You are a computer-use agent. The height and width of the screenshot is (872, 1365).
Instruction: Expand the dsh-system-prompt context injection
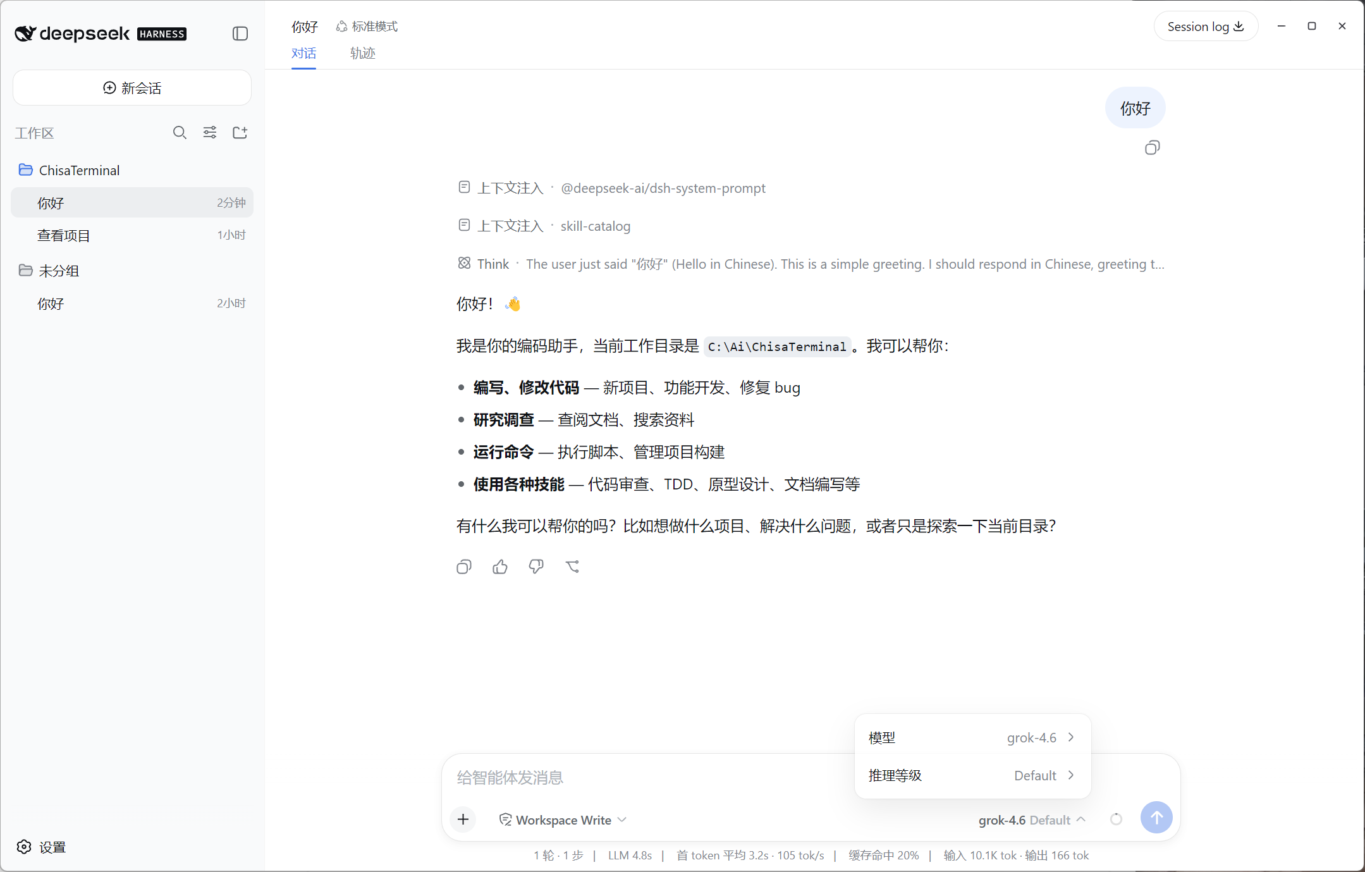pyautogui.click(x=611, y=188)
